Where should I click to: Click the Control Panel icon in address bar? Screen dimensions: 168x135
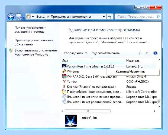coord(28,17)
